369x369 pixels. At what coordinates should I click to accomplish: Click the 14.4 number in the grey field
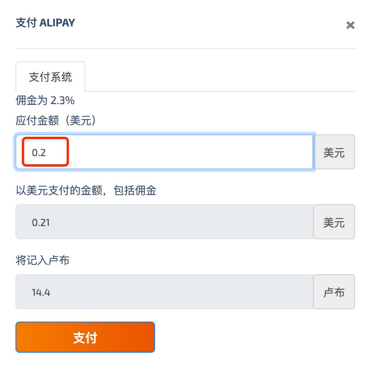tap(41, 292)
